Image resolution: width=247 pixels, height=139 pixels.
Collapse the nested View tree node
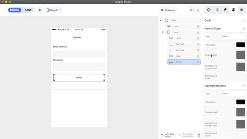[163, 32]
